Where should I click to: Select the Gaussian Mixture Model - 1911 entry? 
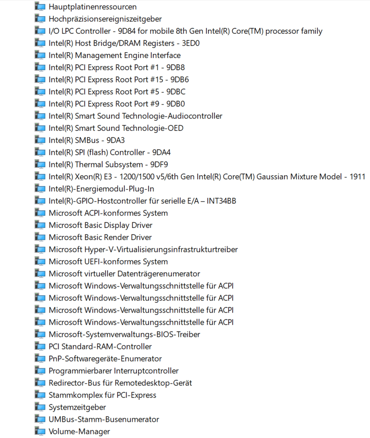point(207,177)
